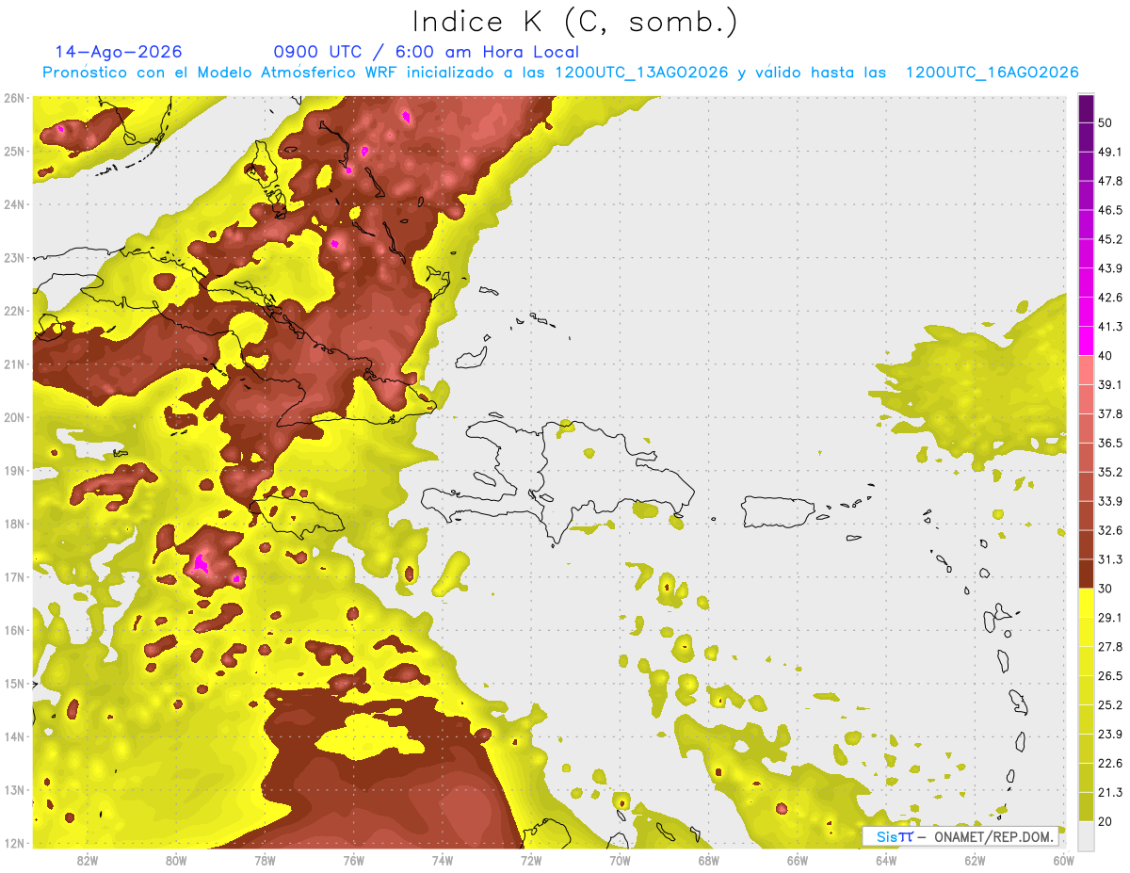Image resolution: width=1130 pixels, height=873 pixels.
Task: Click the color scale value '46.5'
Action: click(1111, 210)
